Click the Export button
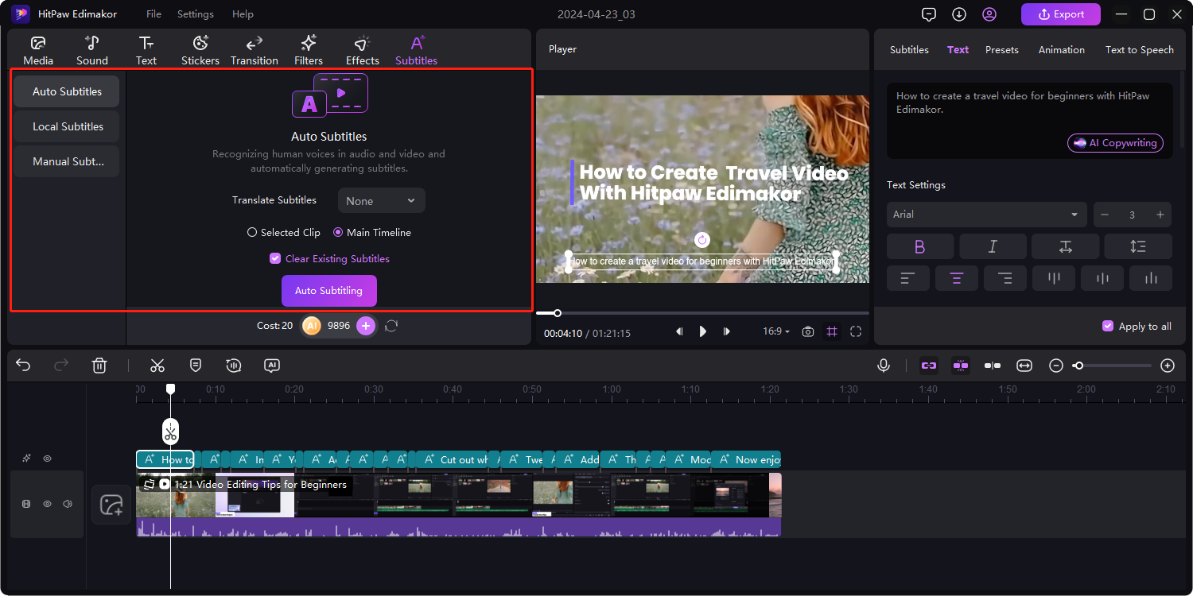The width and height of the screenshot is (1193, 596). (1061, 14)
